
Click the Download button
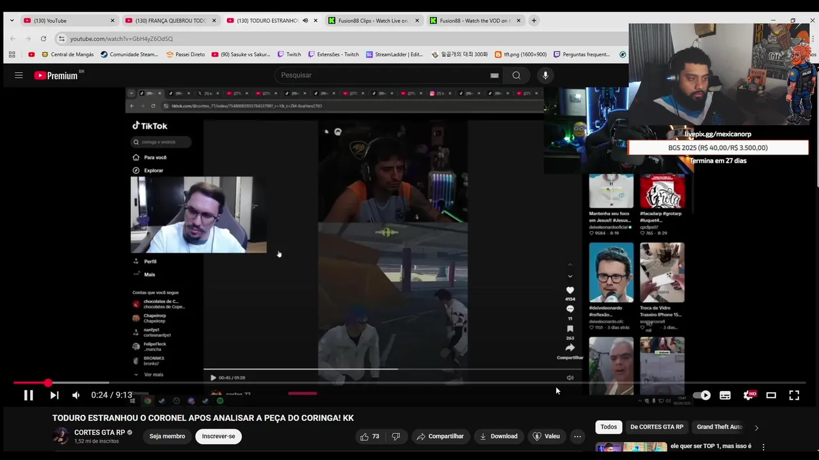pyautogui.click(x=498, y=436)
